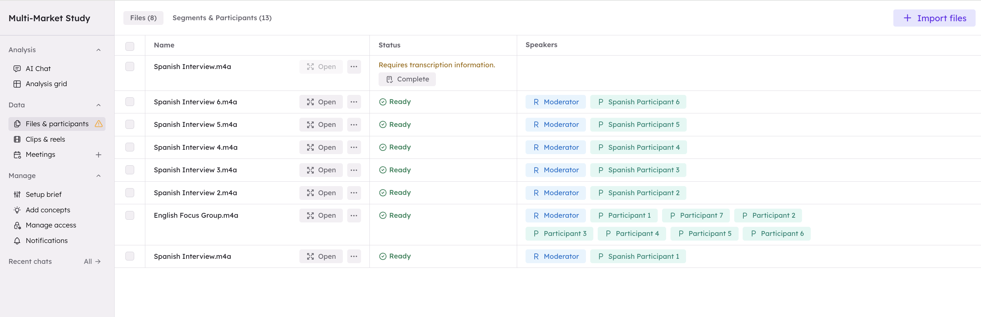Check the select-all files checkbox
Viewport: 981px width, 317px height.
[129, 46]
